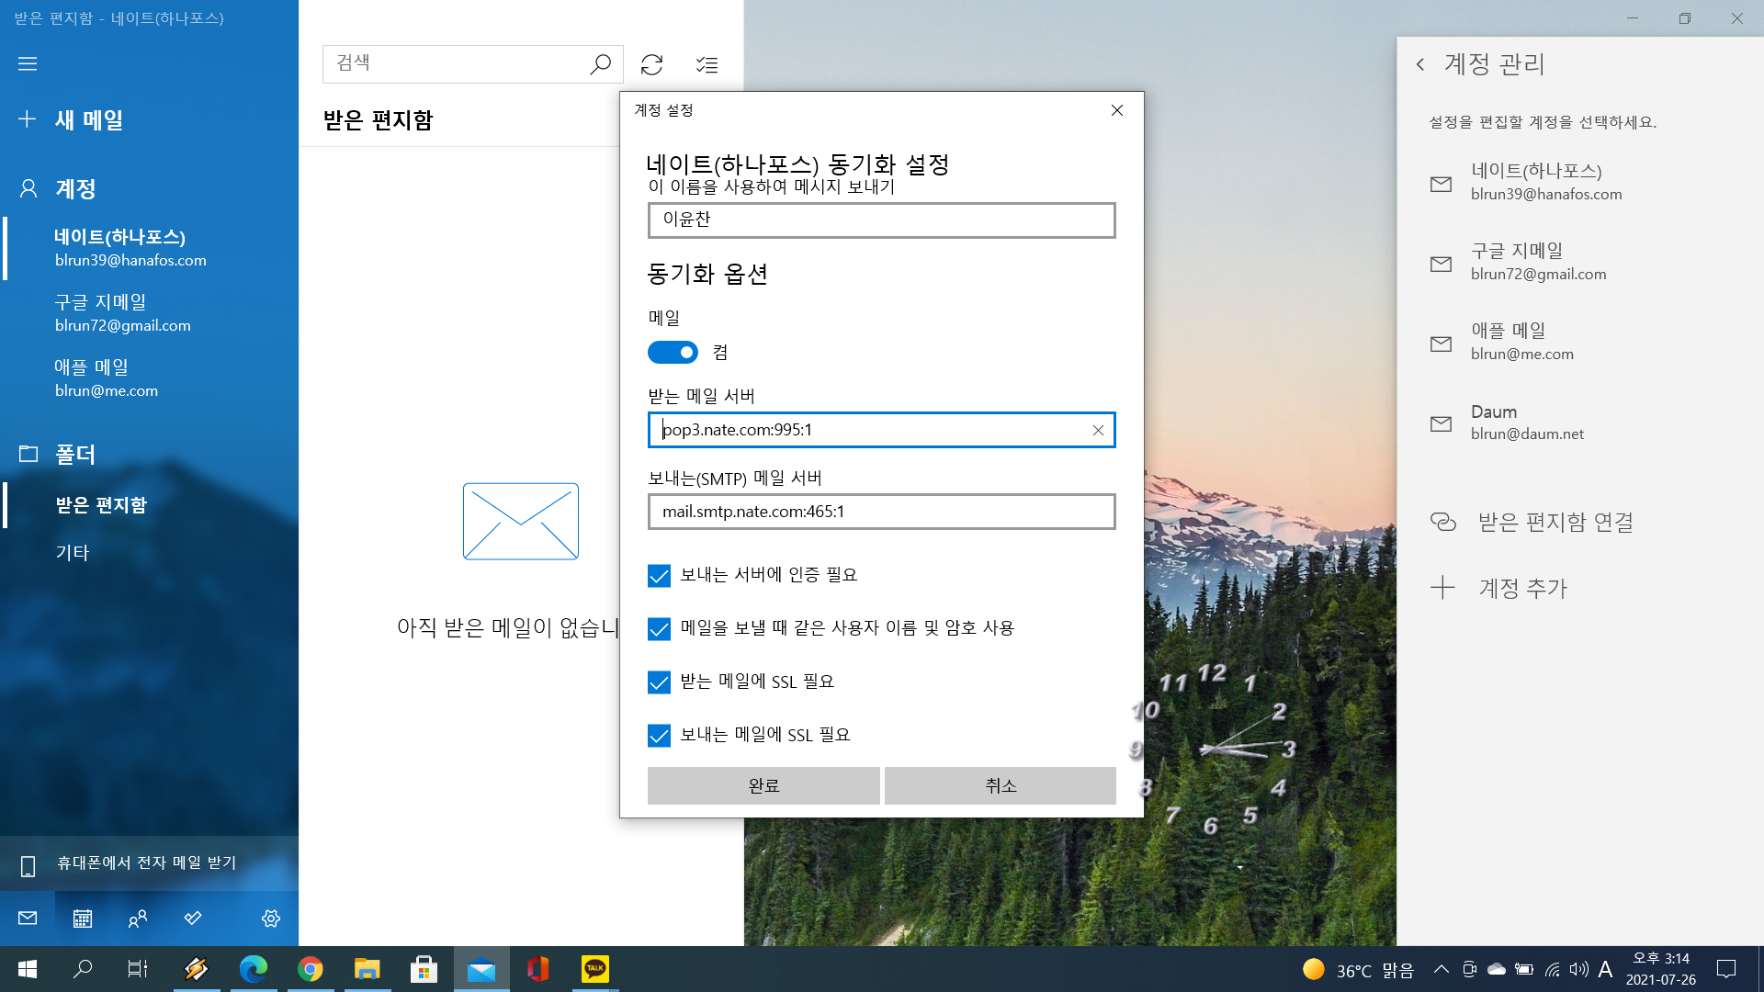Viewport: 1764px width, 992px height.
Task: Open the 받은 편지함 folder
Action: tap(149, 505)
